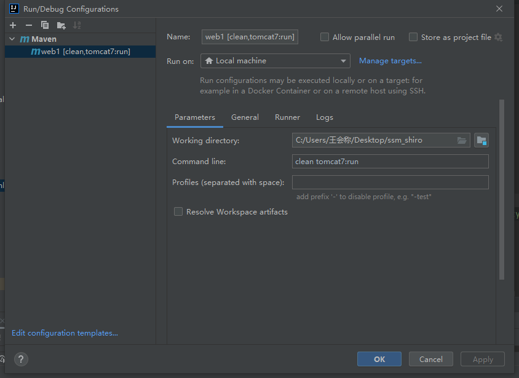
Task: Click the Store as project file gear icon
Action: 498,37
